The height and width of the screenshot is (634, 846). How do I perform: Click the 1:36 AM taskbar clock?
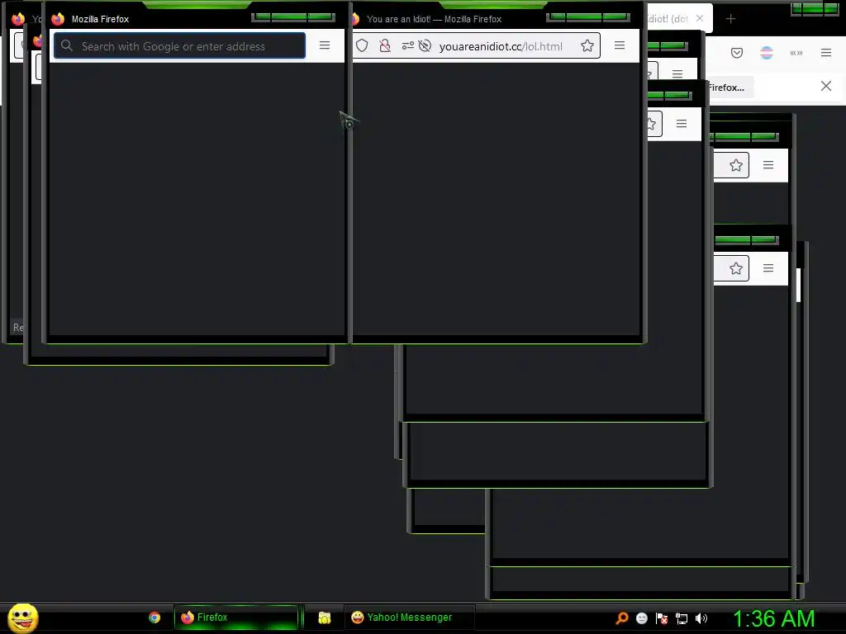pyautogui.click(x=773, y=618)
